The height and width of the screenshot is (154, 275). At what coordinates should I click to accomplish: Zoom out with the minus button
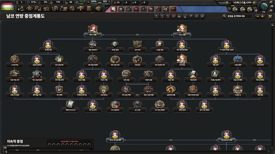258,16
